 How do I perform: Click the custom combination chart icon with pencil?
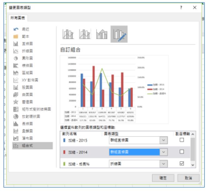click(x=119, y=34)
